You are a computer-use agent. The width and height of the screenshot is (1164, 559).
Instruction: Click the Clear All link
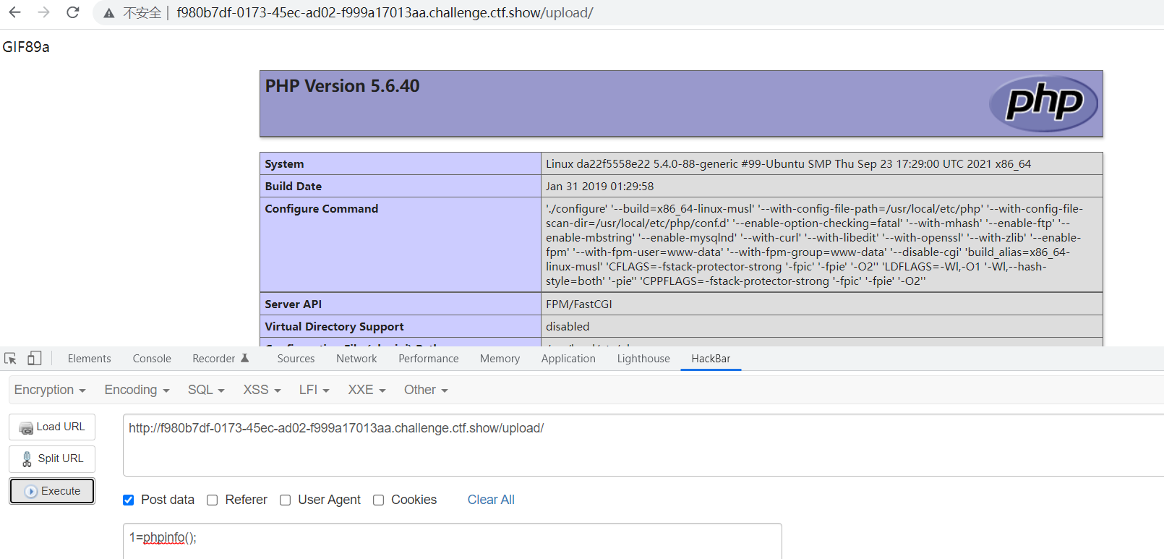click(x=491, y=500)
